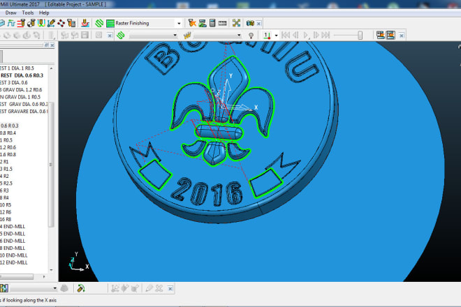
Task: Click the first machine display icon
Action: coord(381,36)
